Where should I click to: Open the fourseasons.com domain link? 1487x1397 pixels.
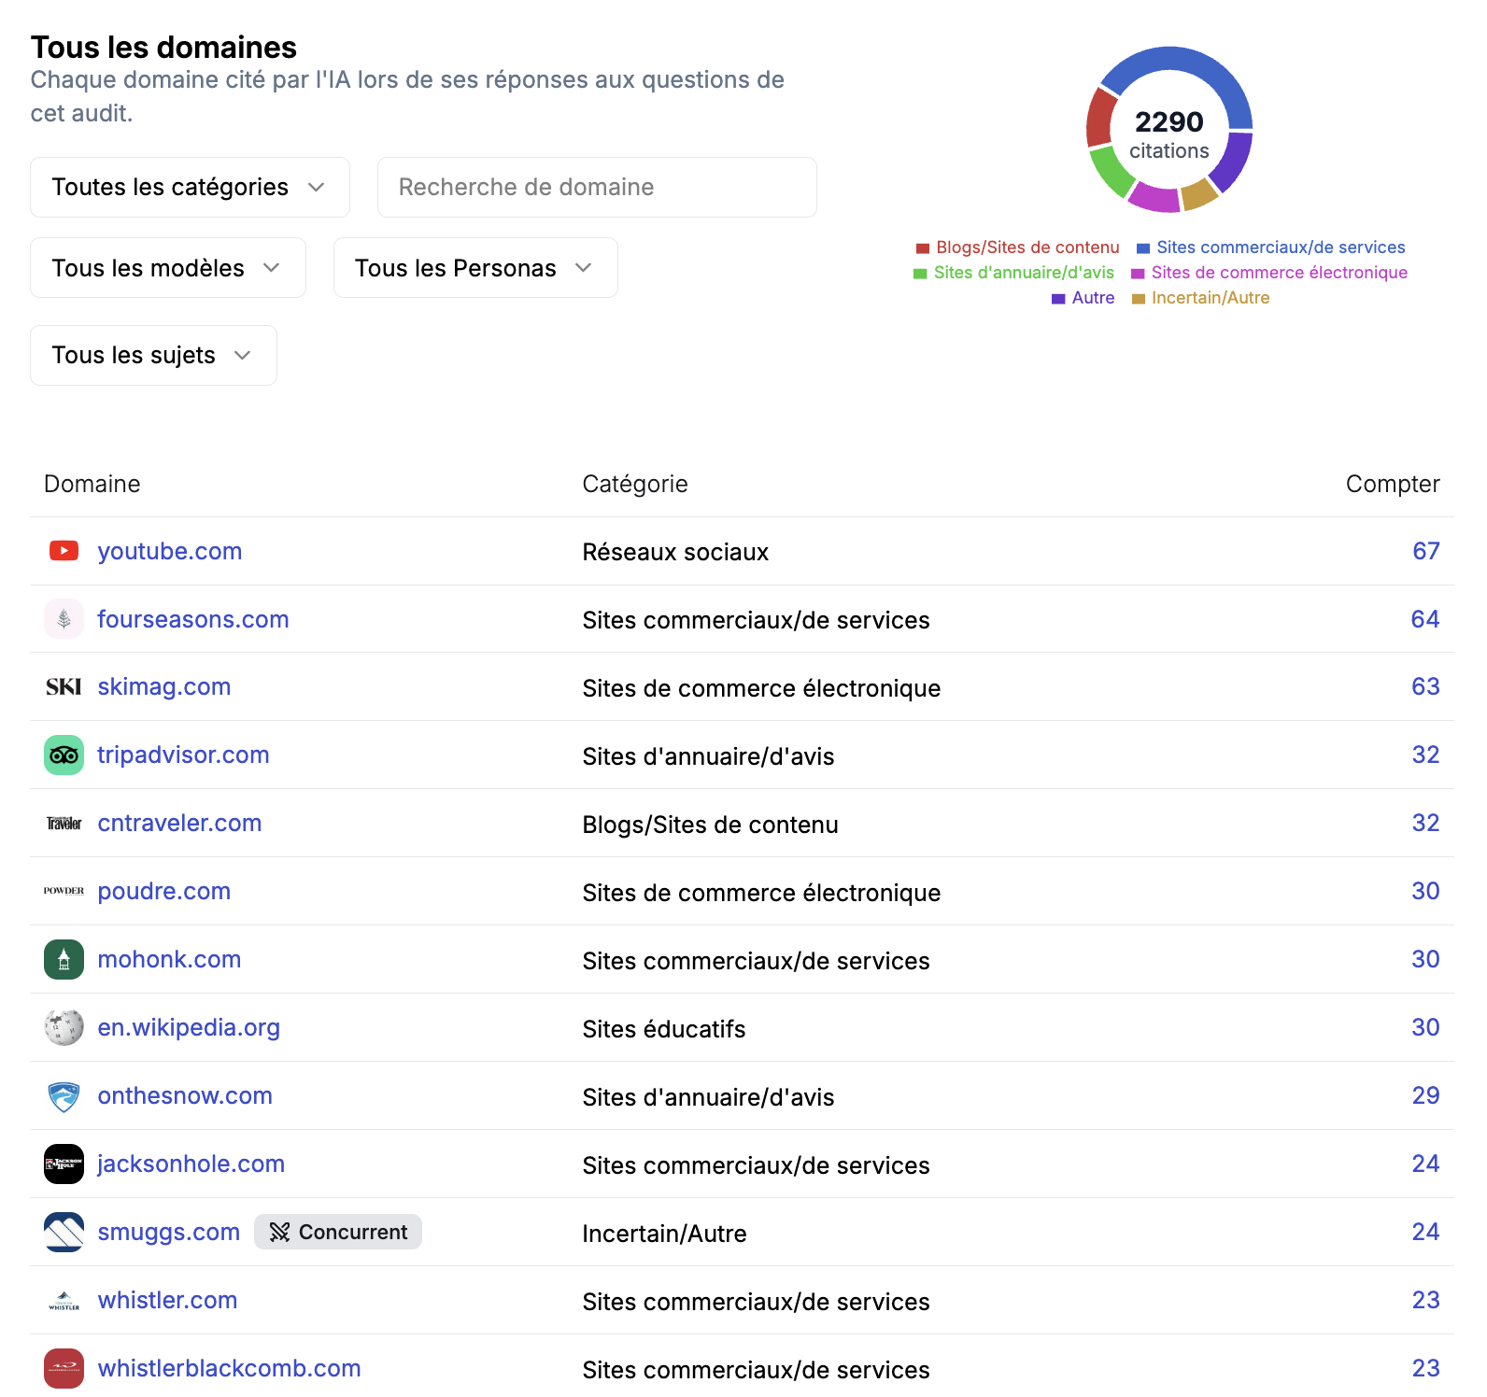click(x=193, y=619)
